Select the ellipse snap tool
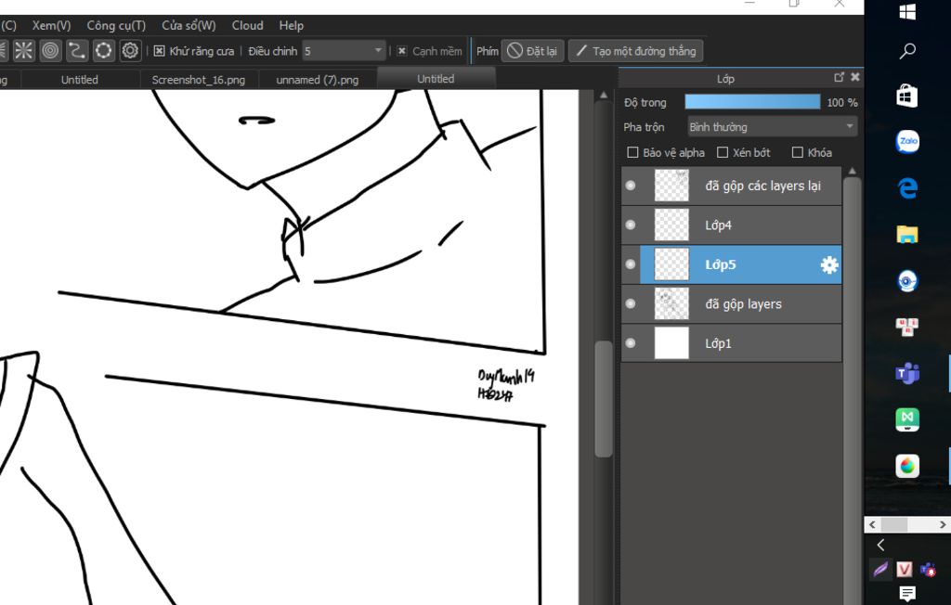Viewport: 951px width, 605px height. 104,51
